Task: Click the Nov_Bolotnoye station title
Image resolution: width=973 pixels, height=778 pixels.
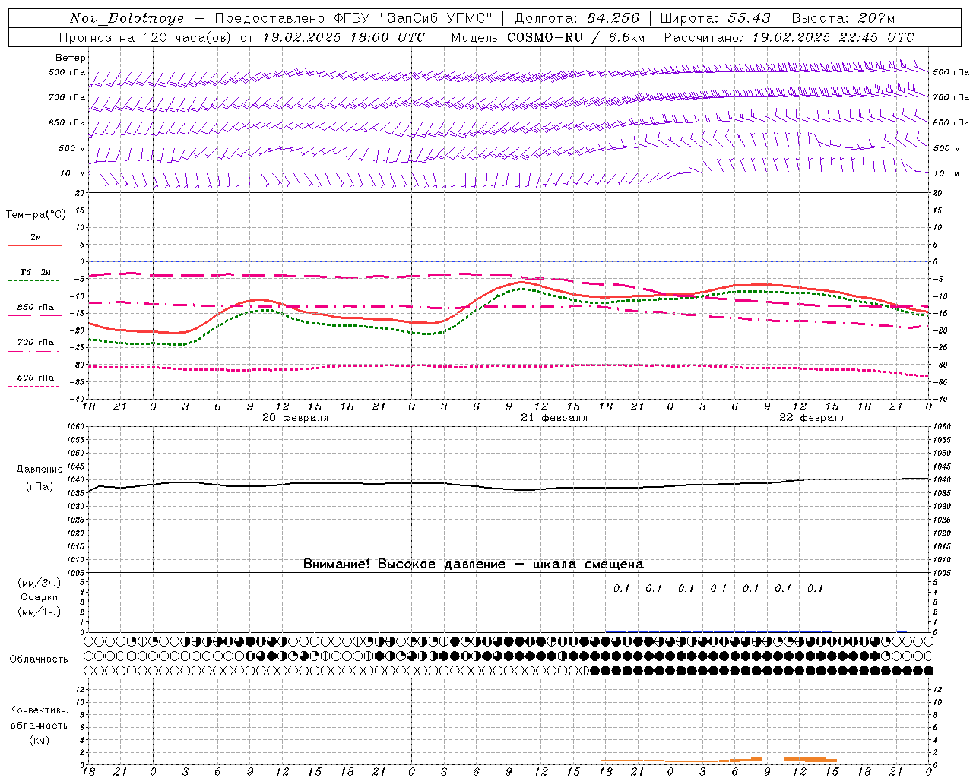Action: 127,18
